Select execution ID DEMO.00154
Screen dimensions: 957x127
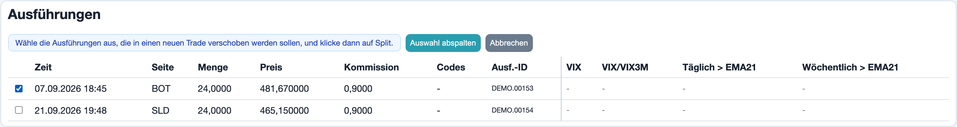[512, 110]
